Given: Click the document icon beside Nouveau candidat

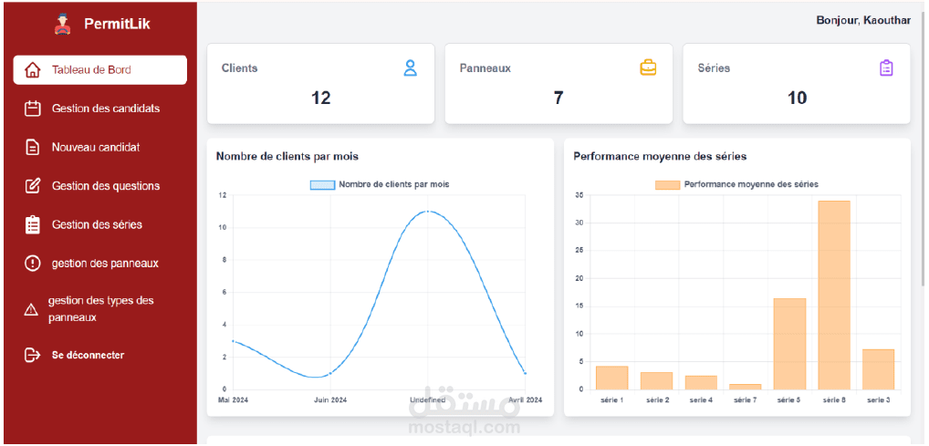Looking at the screenshot, I should [33, 148].
